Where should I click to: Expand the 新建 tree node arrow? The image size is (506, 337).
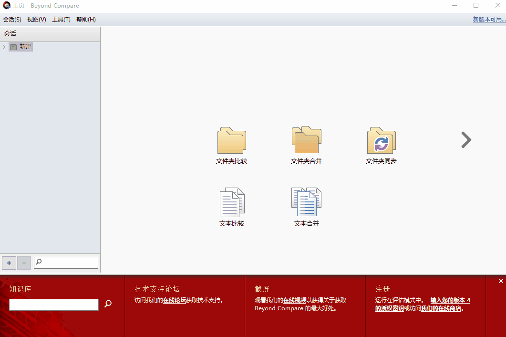[x=4, y=47]
